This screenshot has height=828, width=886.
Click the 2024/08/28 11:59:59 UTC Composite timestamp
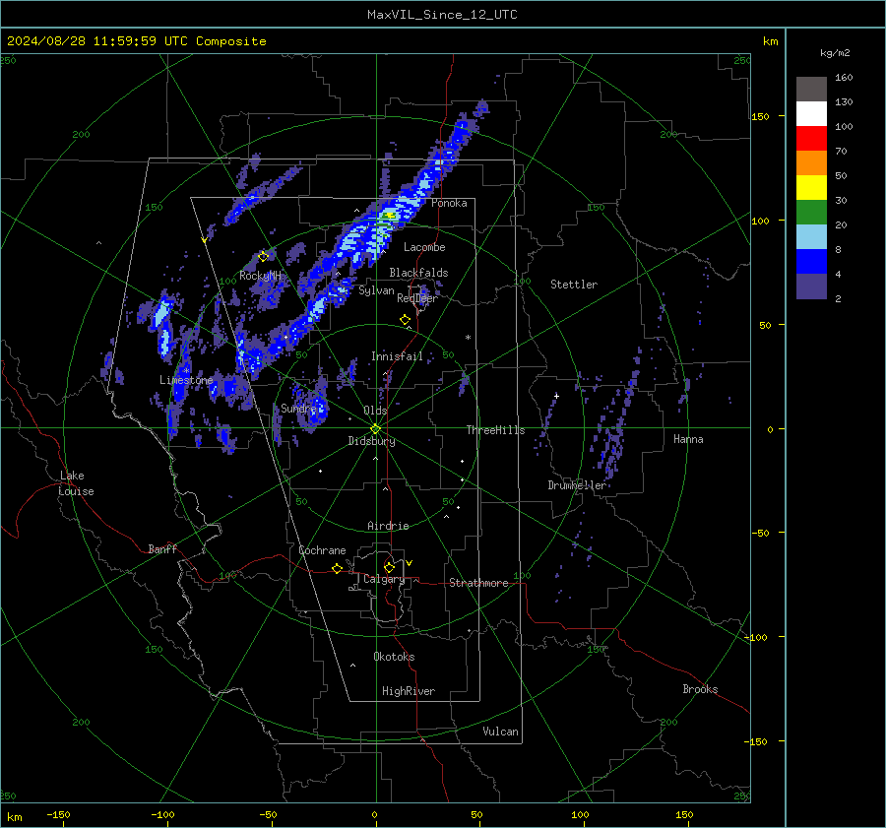136,41
